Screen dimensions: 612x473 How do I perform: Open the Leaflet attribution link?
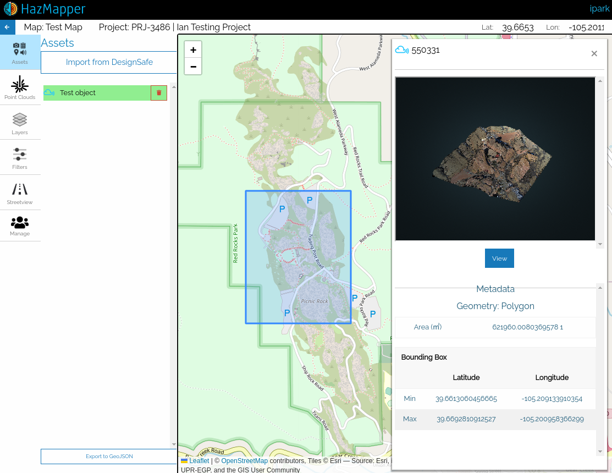tap(199, 461)
